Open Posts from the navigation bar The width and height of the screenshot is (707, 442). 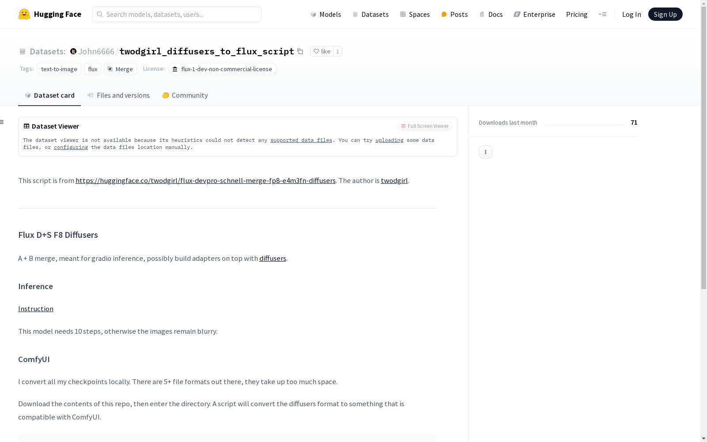pyautogui.click(x=454, y=14)
